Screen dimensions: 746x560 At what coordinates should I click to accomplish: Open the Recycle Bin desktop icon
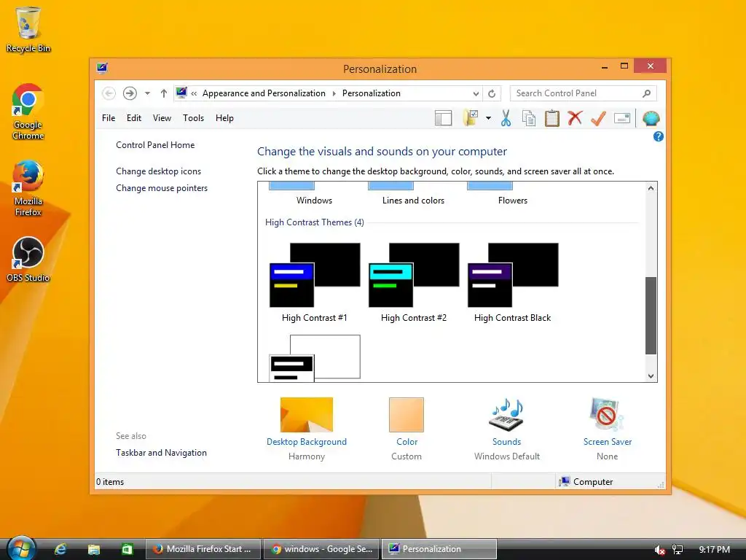pos(28,29)
